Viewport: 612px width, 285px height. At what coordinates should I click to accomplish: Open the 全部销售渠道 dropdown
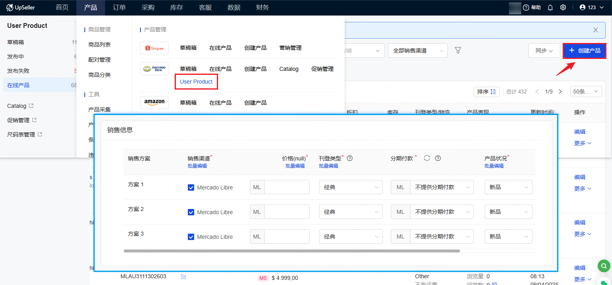coord(418,51)
